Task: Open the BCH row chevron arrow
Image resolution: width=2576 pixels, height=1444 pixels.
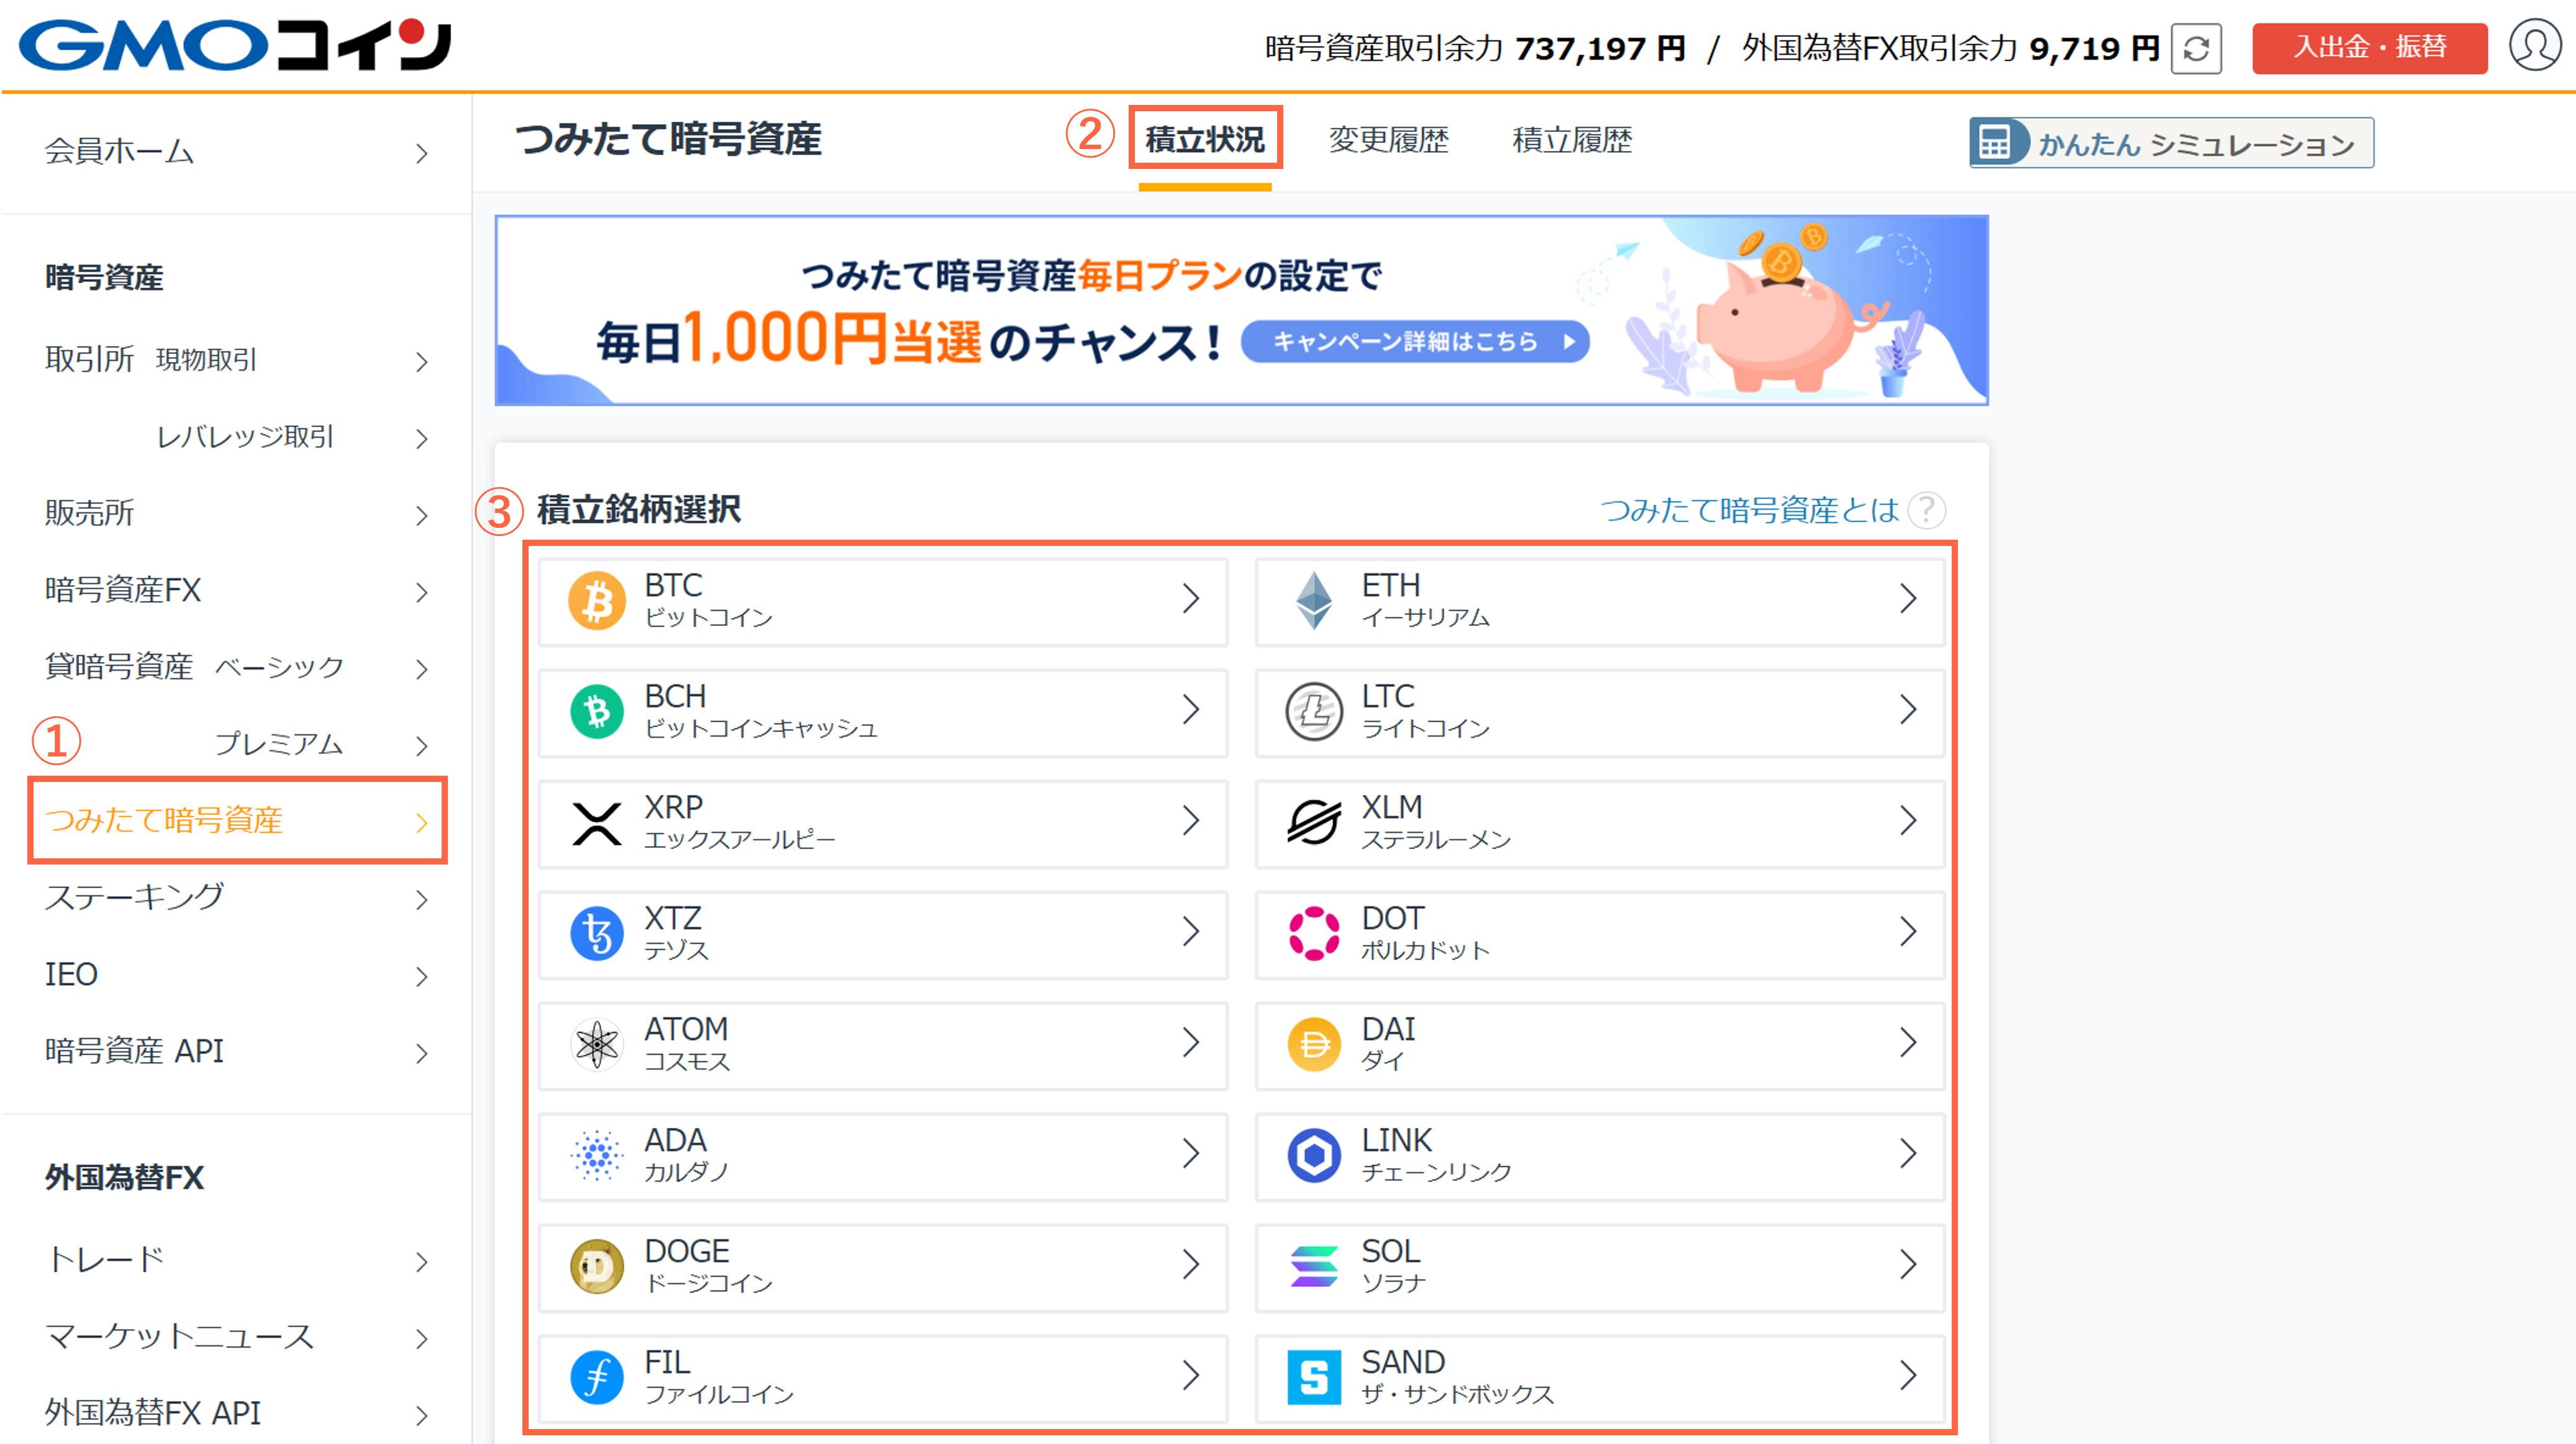Action: point(1191,710)
